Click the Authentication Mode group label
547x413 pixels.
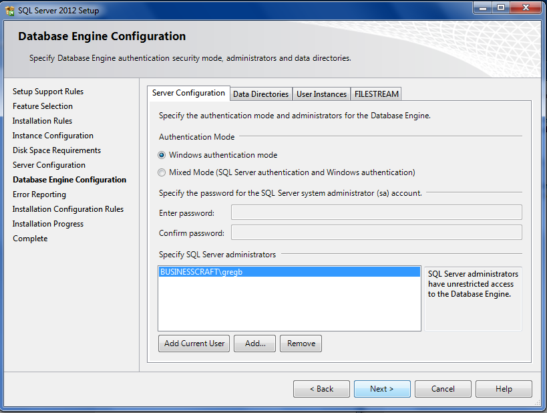(197, 137)
